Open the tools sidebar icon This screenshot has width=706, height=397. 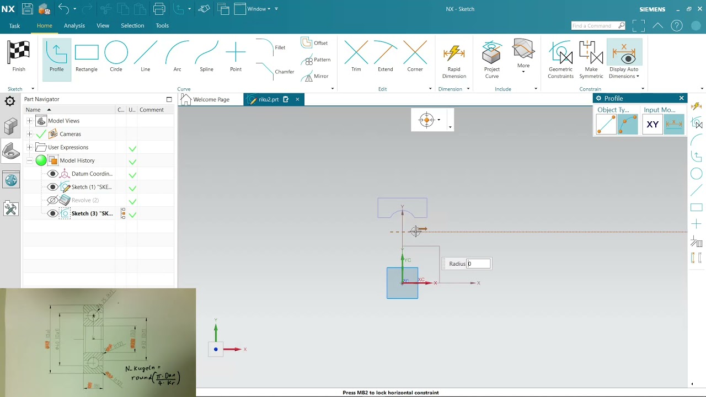(10, 209)
